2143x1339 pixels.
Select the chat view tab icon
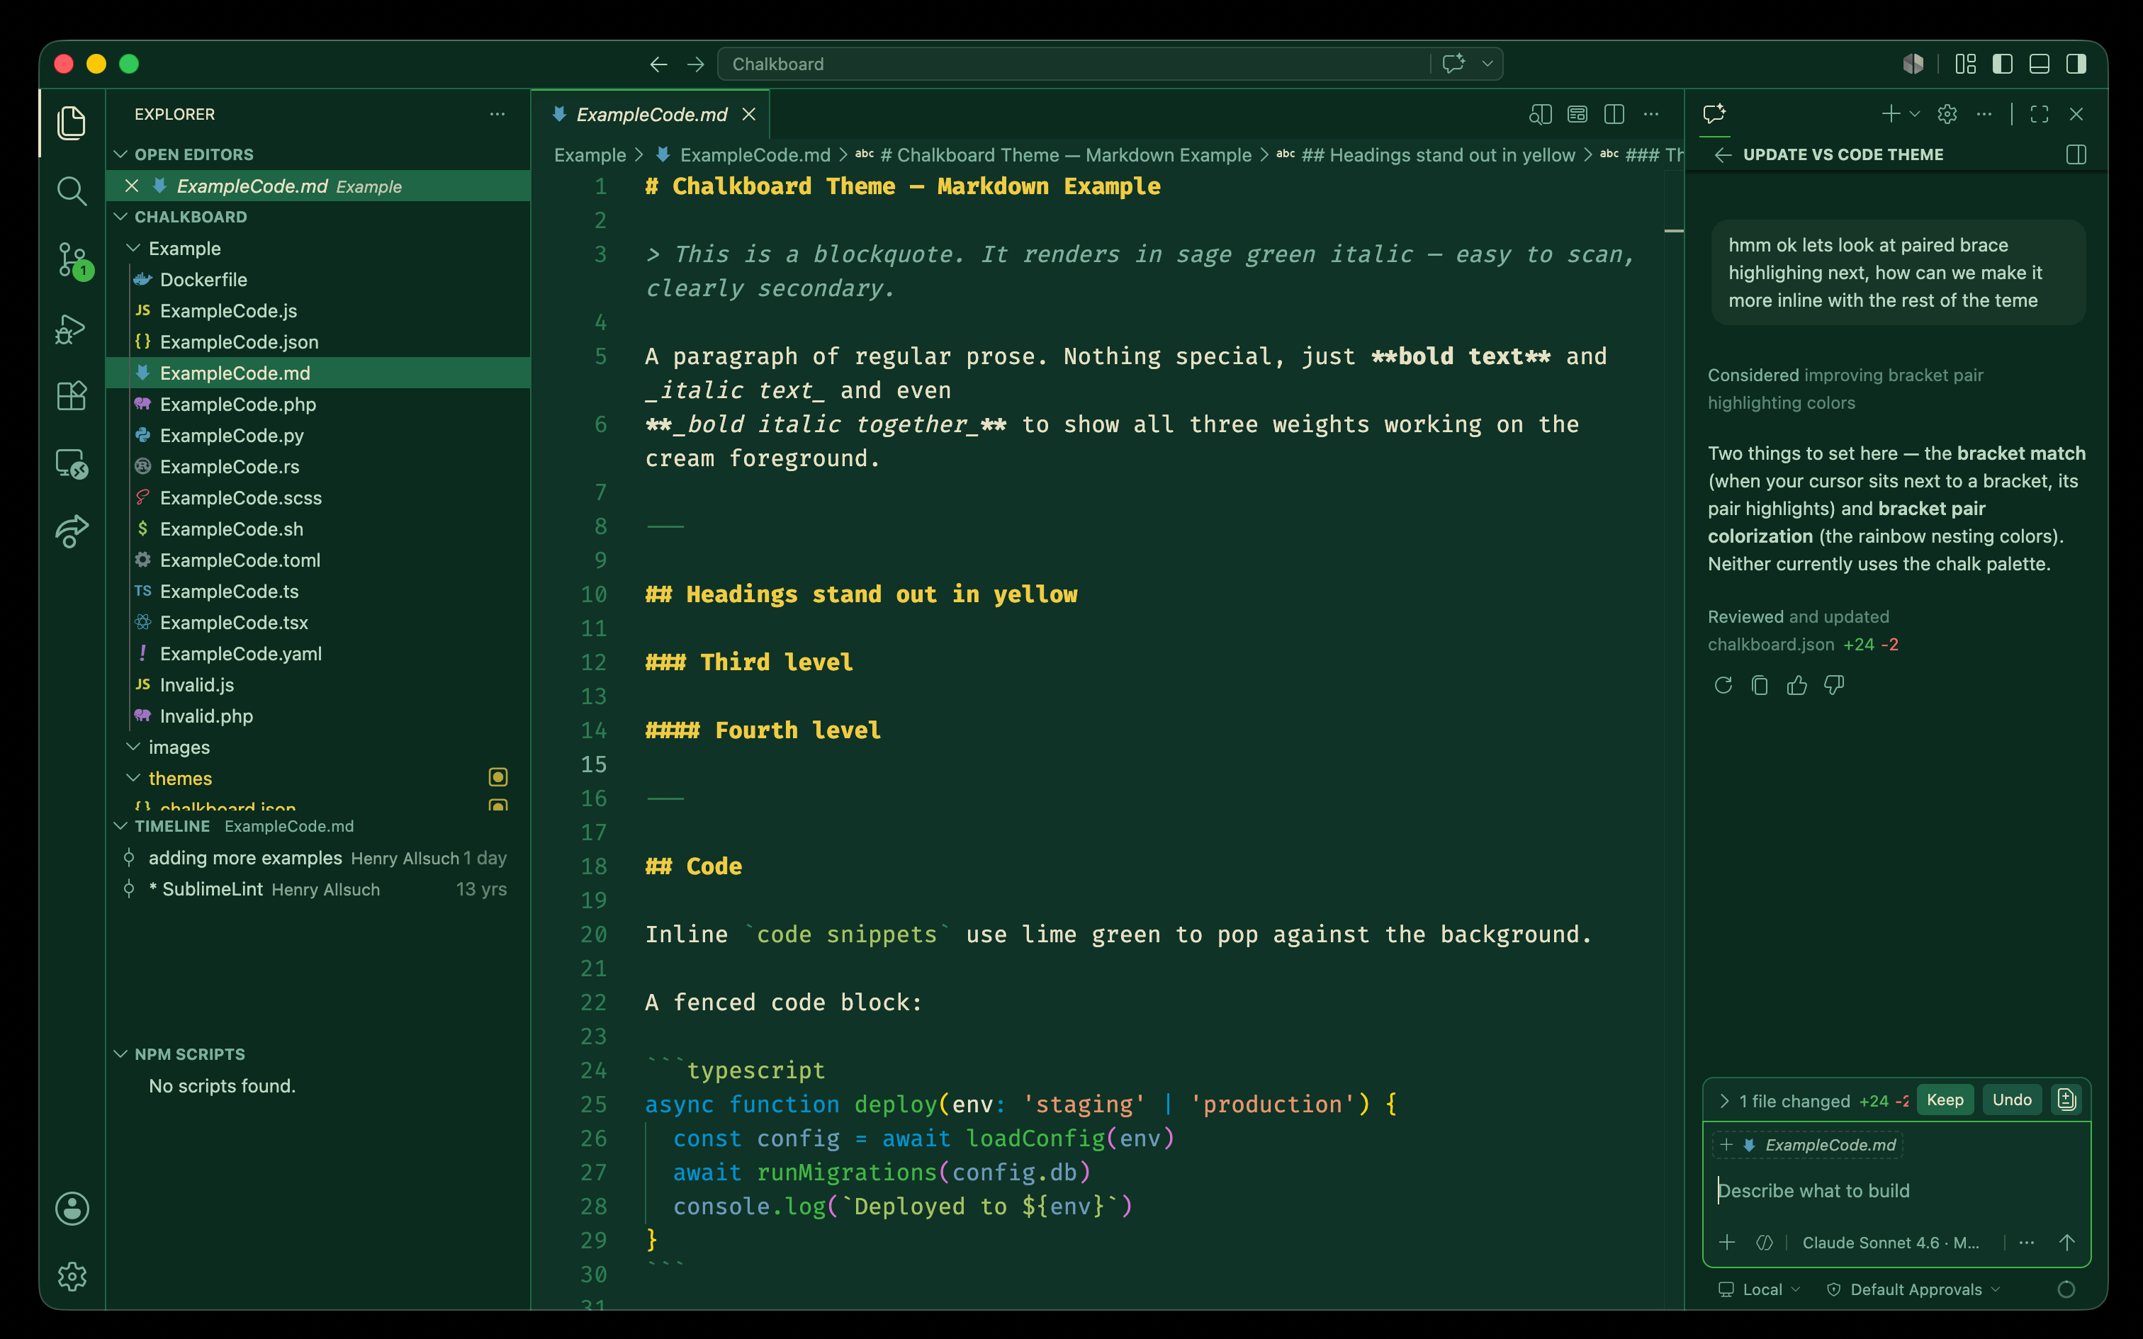pos(1714,114)
